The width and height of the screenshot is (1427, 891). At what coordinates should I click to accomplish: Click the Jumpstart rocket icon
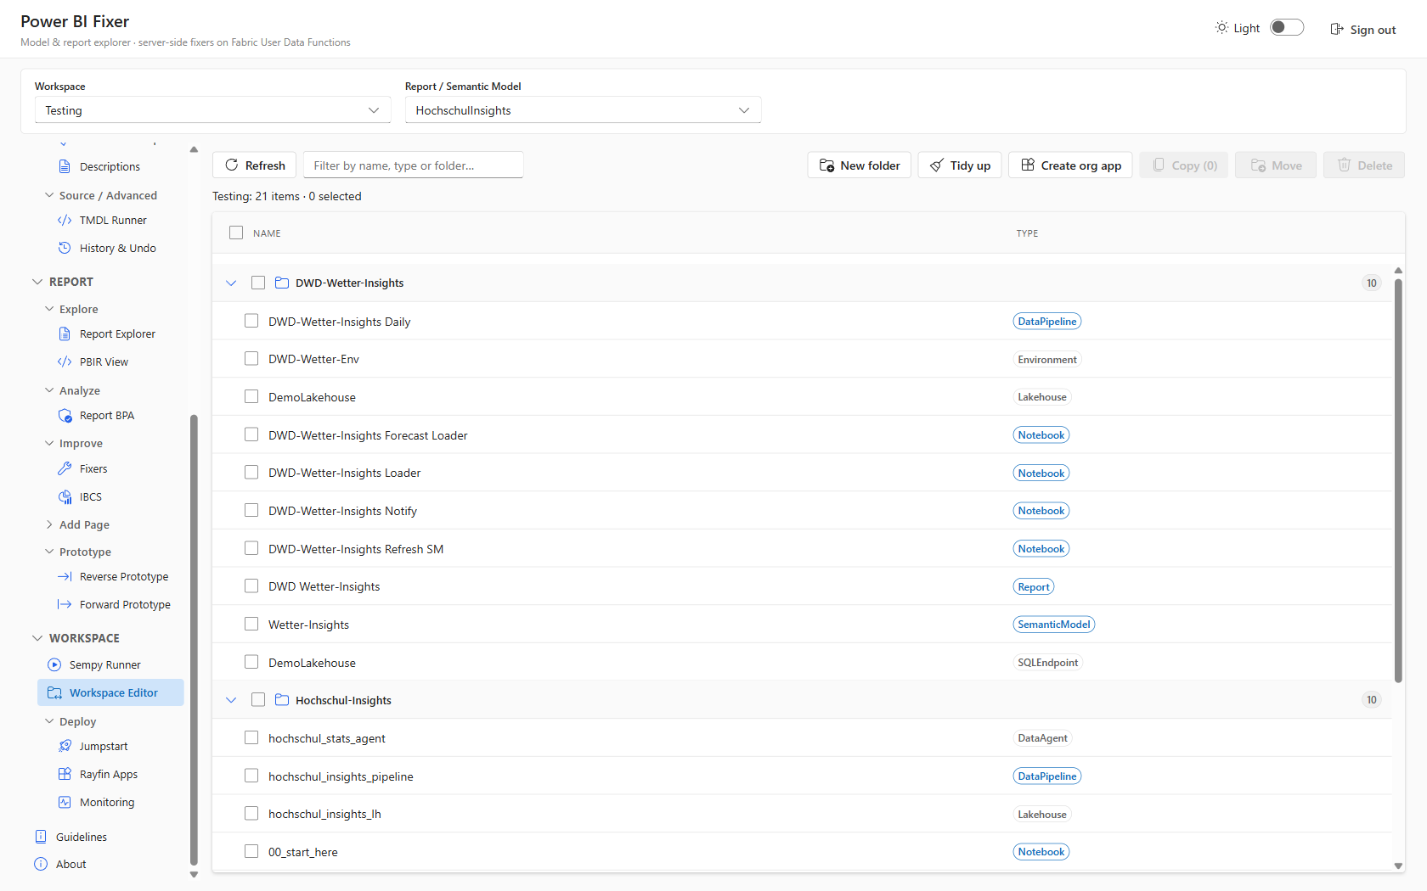(x=65, y=746)
